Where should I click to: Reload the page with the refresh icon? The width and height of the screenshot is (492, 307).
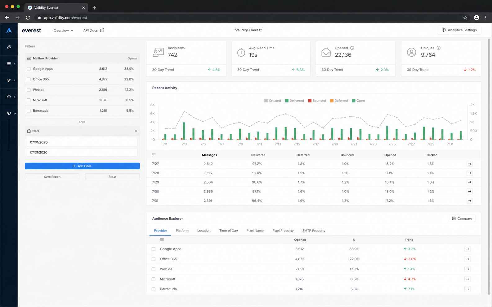coord(28,18)
